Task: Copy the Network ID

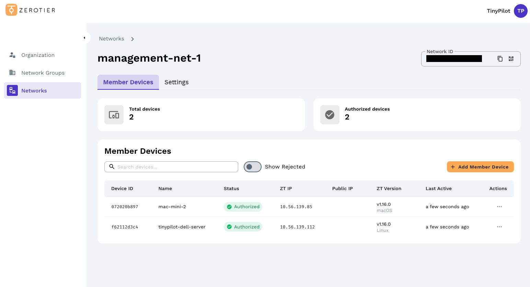Action: (500, 59)
